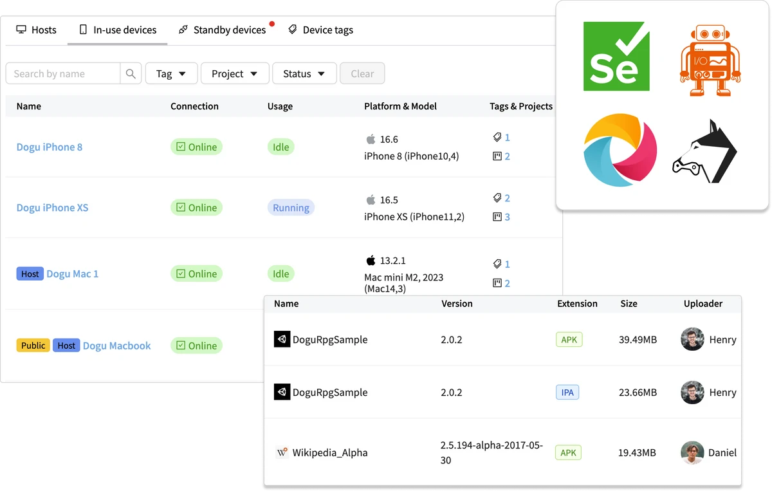Click the Unity icon for the APK DoguRpgSample
This screenshot has height=491, width=772.
click(x=282, y=339)
